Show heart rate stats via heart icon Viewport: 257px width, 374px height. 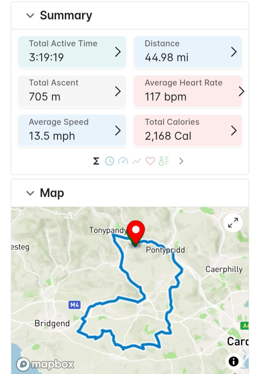point(150,161)
